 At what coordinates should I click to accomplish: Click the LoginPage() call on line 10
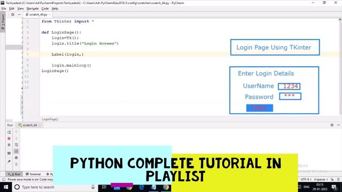coord(55,71)
